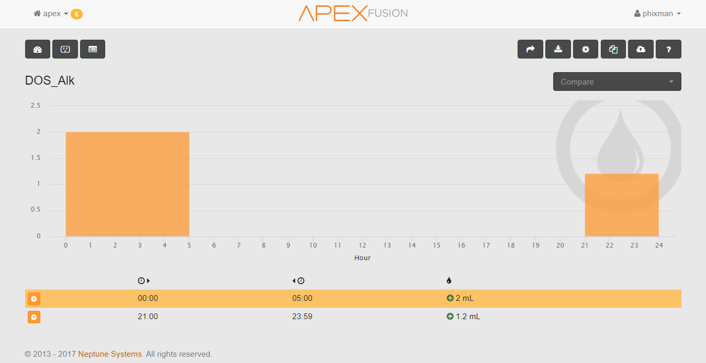Click the share arrow button

click(x=530, y=49)
